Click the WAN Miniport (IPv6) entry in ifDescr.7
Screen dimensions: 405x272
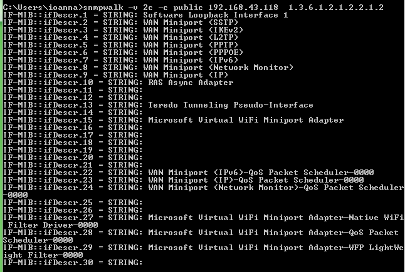coord(191,60)
